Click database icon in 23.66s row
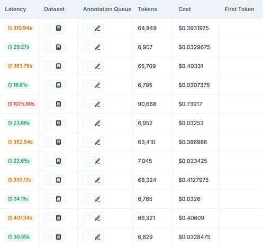The image size is (263, 246). click(x=58, y=123)
